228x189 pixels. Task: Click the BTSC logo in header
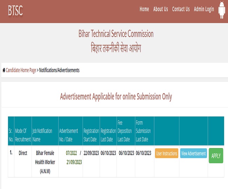pyautogui.click(x=15, y=10)
